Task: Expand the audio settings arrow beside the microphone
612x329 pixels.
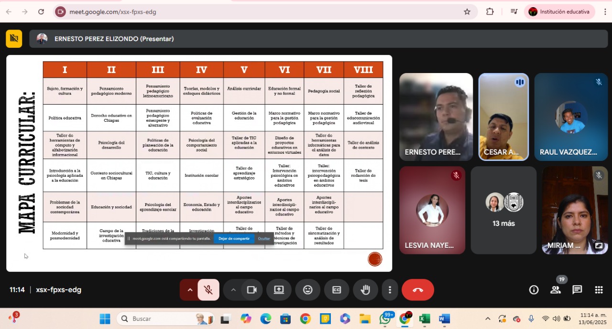Action: coord(190,290)
